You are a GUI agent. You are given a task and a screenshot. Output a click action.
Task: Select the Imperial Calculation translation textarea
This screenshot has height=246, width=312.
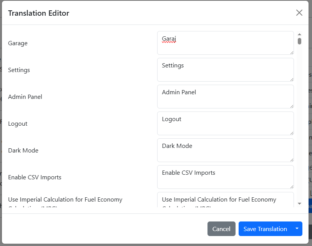coord(225,200)
